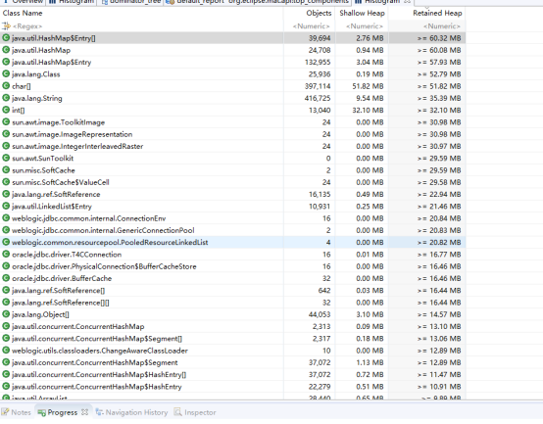
Task: Switch to the Inspector tab
Action: pyautogui.click(x=195, y=412)
